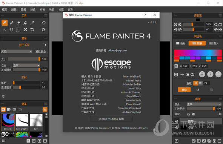This screenshot has height=144, width=223.
Task: Click the zoom to 100% magnifier icon
Action: coord(216,25)
